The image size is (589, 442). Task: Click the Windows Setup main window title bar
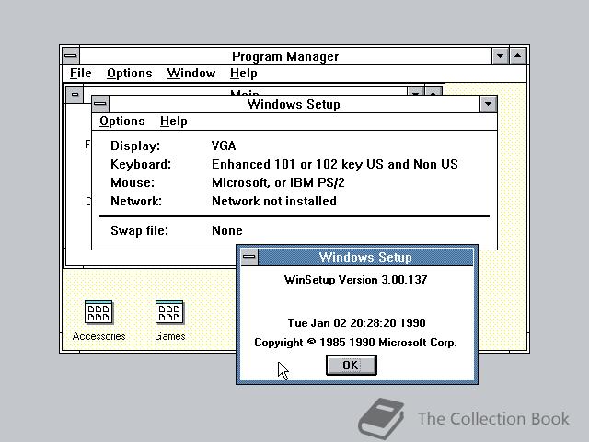[x=294, y=104]
